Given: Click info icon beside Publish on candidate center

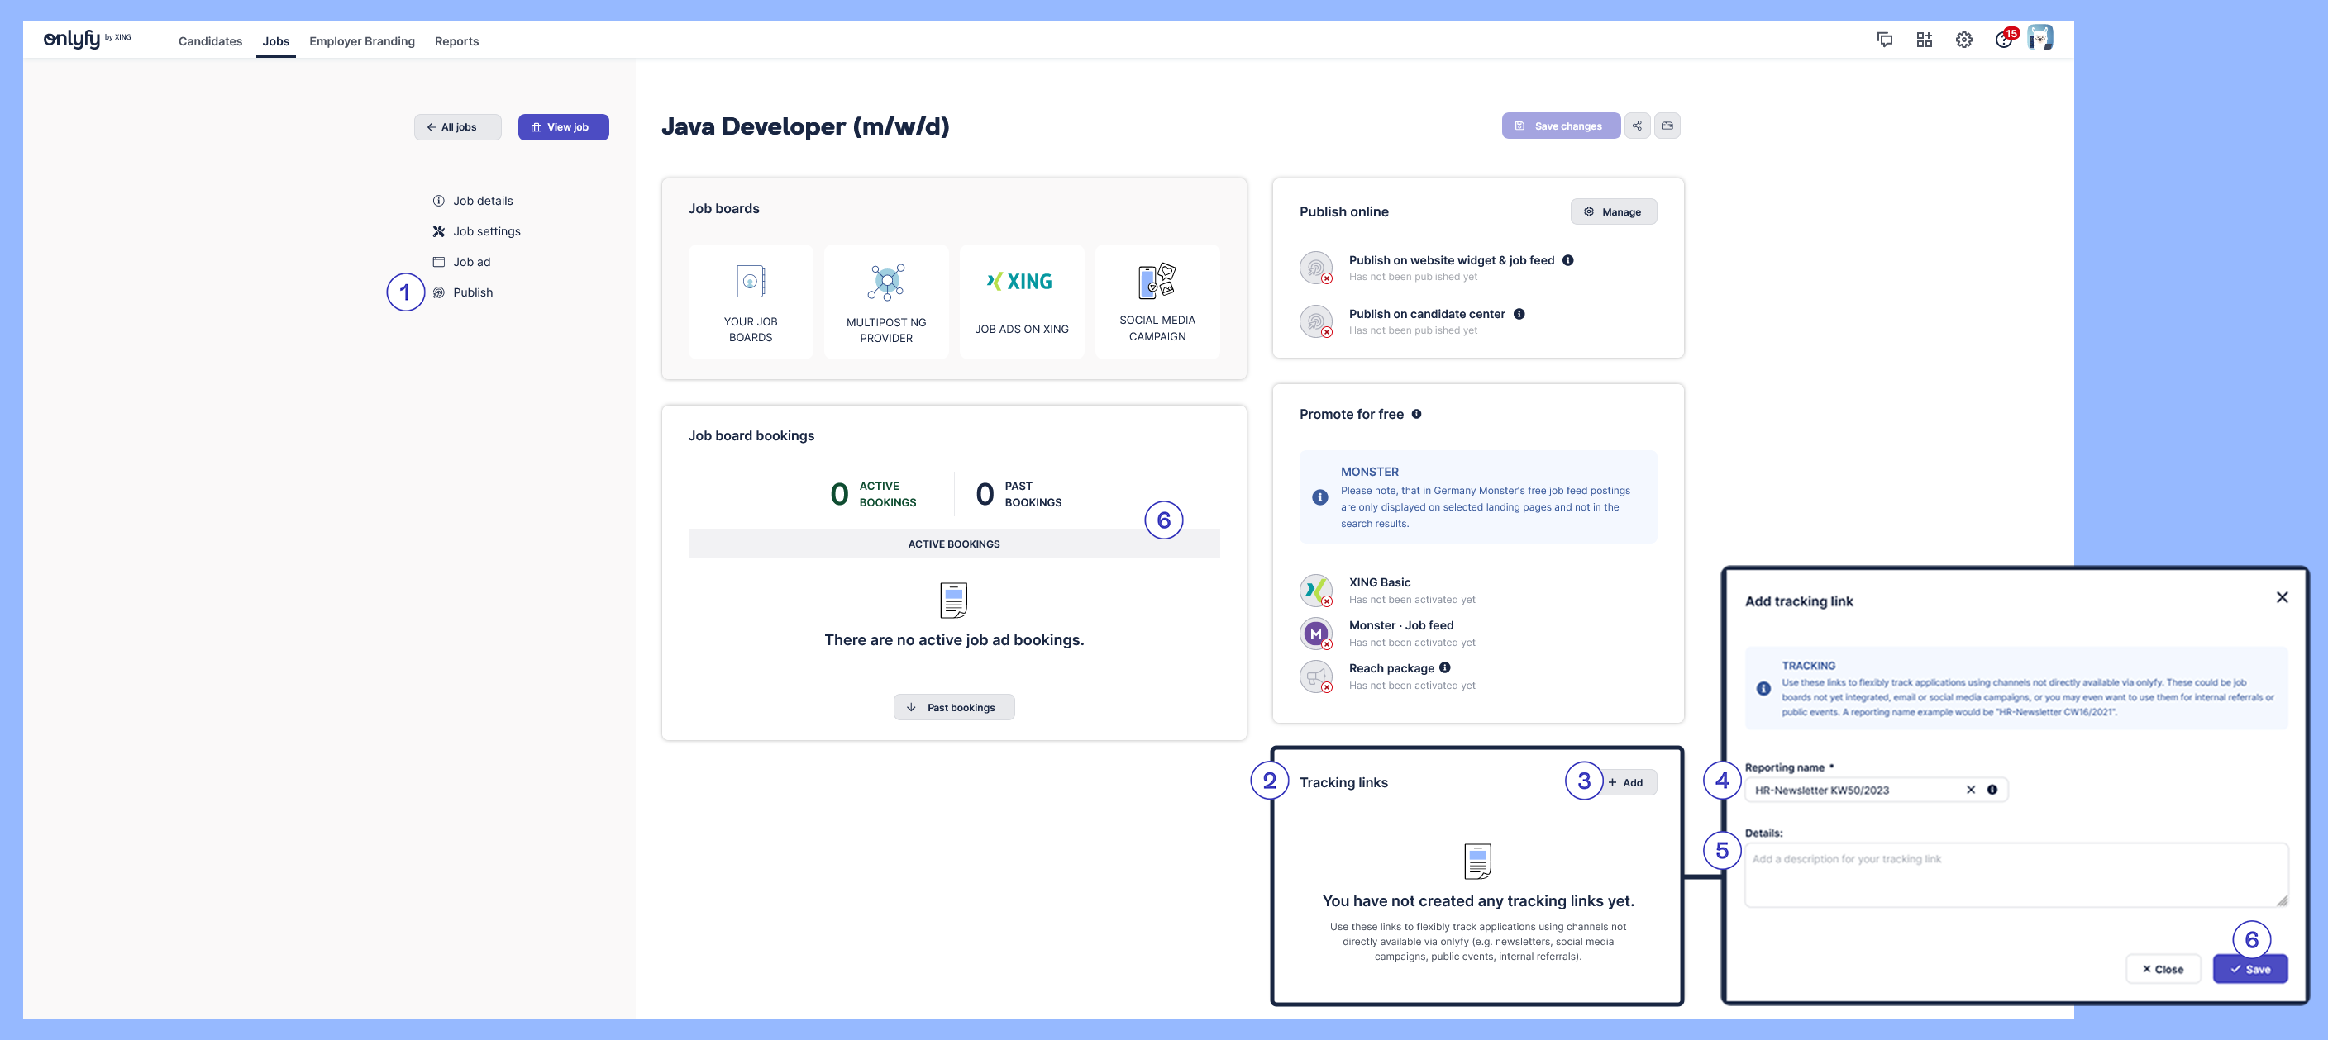Looking at the screenshot, I should pos(1519,314).
